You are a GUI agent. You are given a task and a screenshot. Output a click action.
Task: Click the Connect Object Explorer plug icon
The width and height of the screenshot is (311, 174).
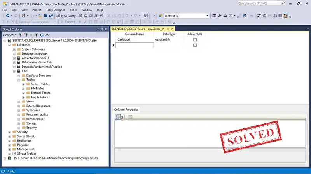tap(20, 35)
